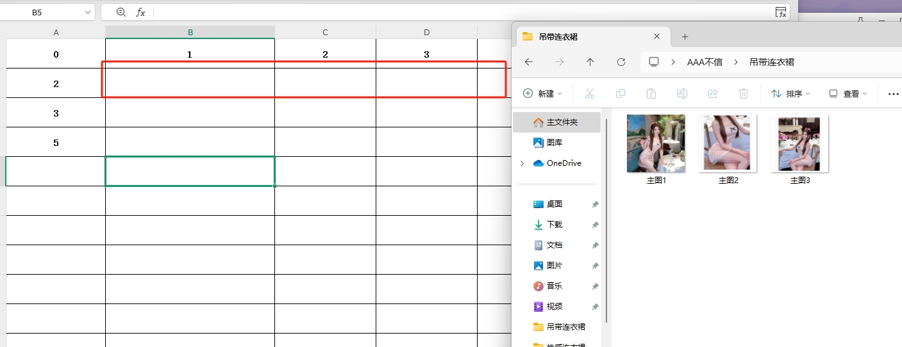Open the Name Box dropdown arrow
Screen dimensions: 902x347
click(87, 12)
